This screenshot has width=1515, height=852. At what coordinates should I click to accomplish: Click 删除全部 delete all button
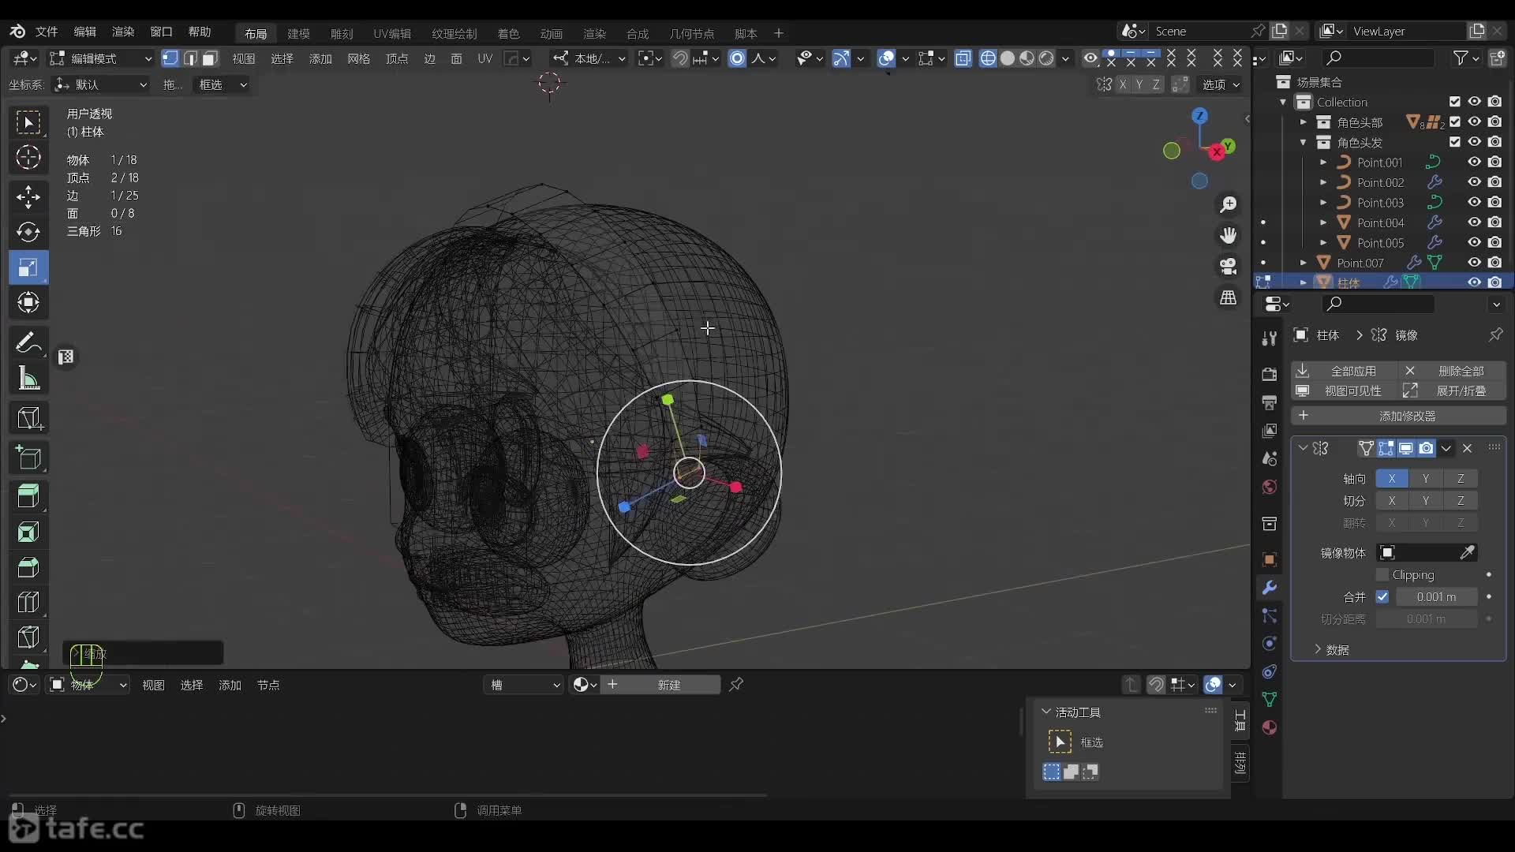[x=1453, y=371]
